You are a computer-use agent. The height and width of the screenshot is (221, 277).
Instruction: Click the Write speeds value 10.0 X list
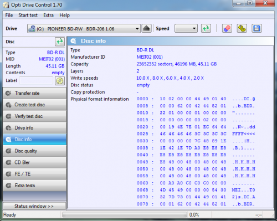[170, 78]
